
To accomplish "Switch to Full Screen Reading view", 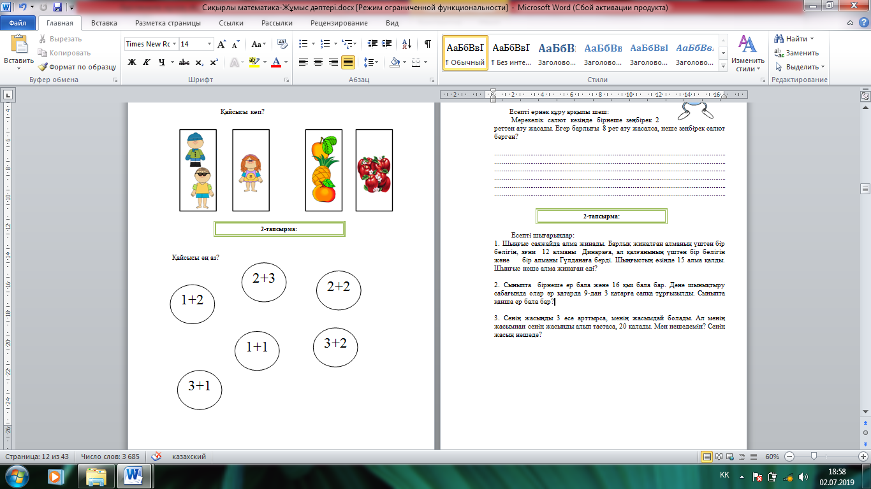I will [x=719, y=457].
